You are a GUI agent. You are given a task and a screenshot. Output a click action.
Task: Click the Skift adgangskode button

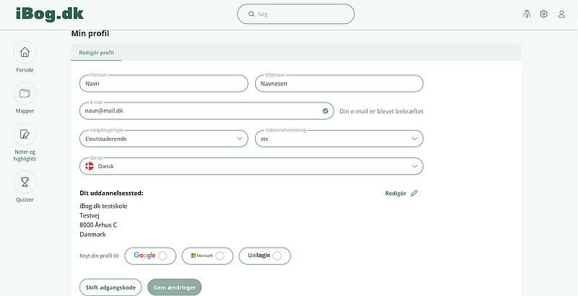[110, 287]
